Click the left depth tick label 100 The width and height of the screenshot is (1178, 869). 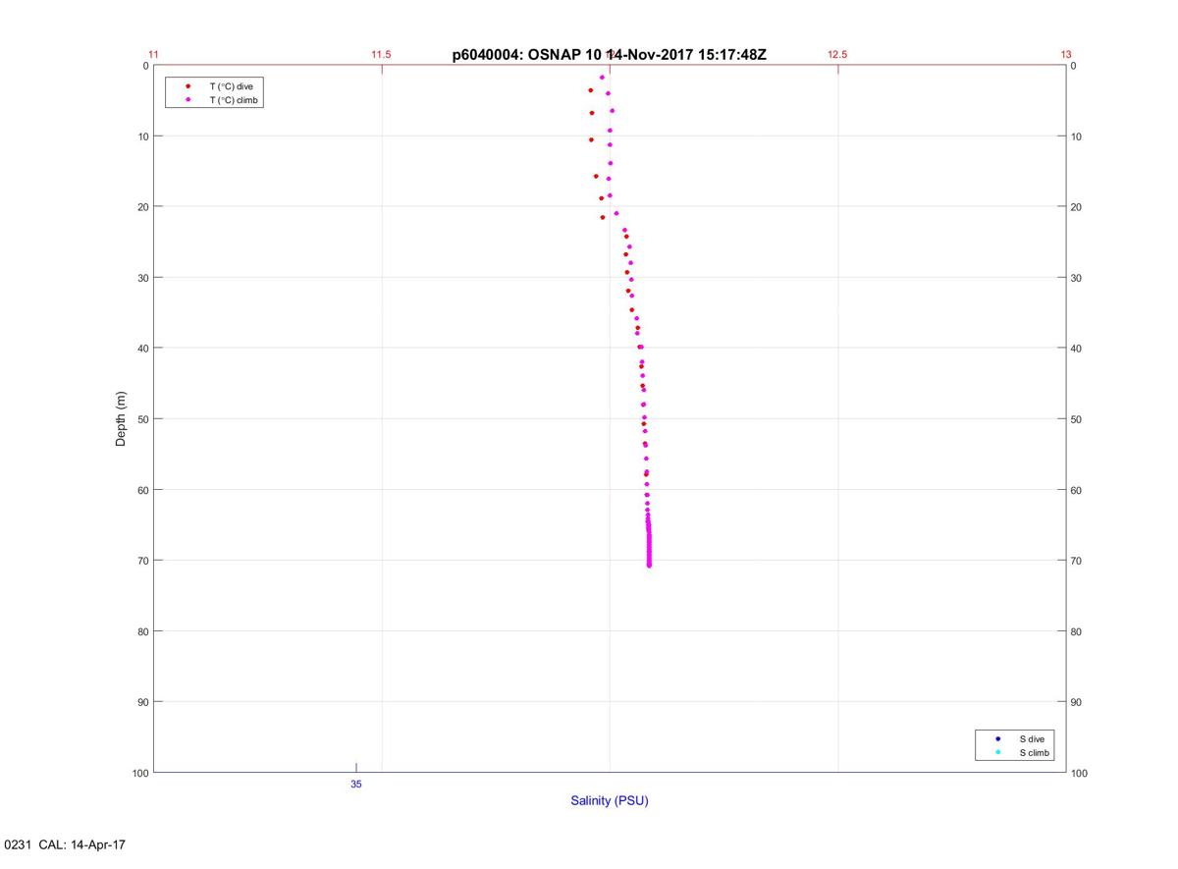139,773
